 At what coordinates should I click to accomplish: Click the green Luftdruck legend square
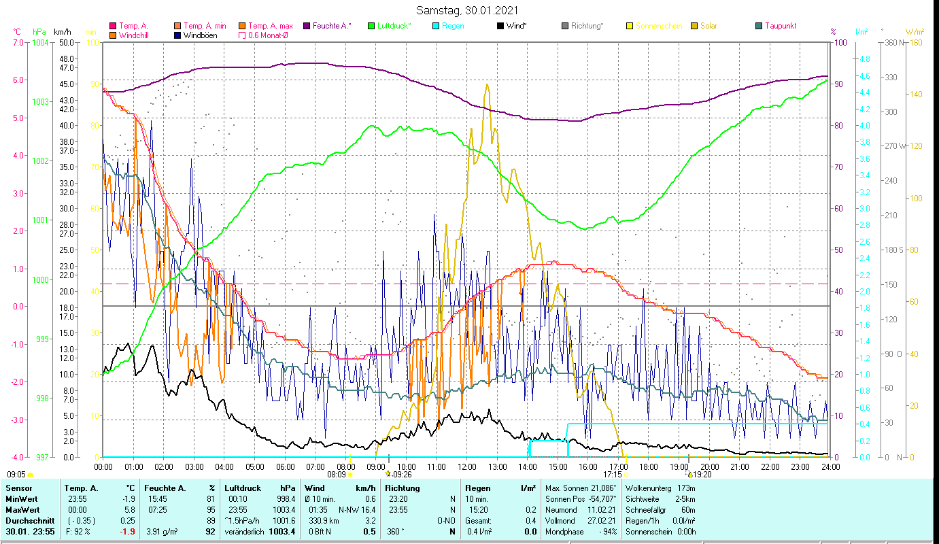(x=371, y=27)
